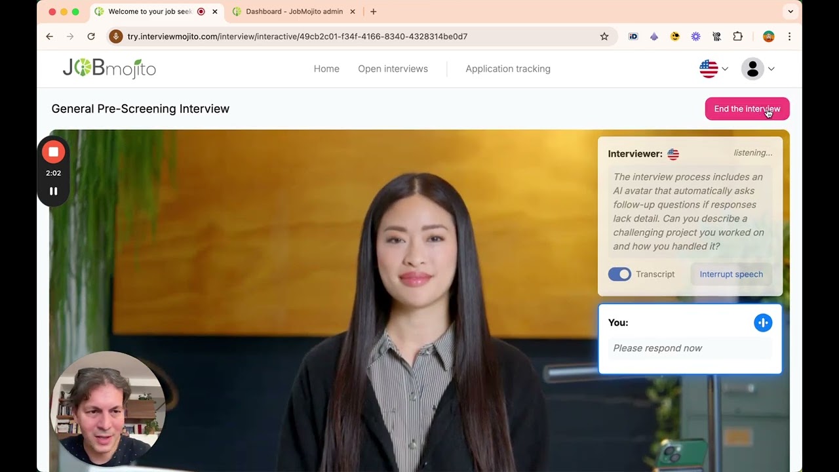This screenshot has width=839, height=472.
Task: Click the Chrome profile avatar
Action: point(769,37)
